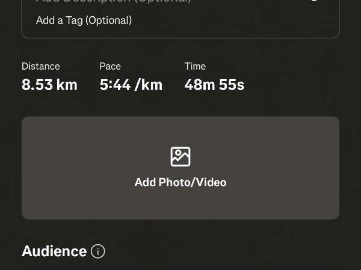Click the word Audience
The image size is (361, 270).
pyautogui.click(x=54, y=251)
